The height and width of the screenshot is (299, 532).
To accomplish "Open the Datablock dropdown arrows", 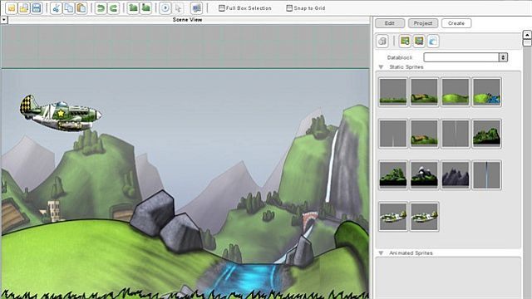I will point(503,57).
